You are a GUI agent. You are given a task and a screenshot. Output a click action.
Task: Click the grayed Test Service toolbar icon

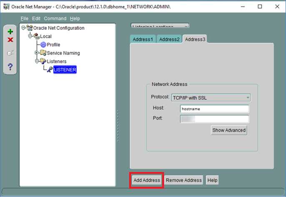(10, 53)
